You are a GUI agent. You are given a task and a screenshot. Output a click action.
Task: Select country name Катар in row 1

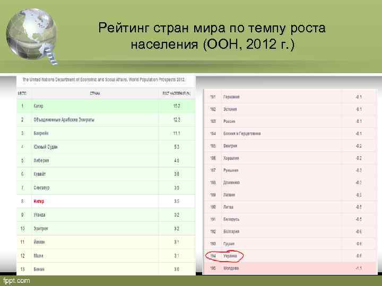[x=39, y=106]
